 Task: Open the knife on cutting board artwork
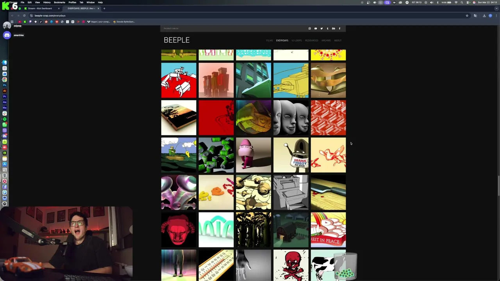328,192
